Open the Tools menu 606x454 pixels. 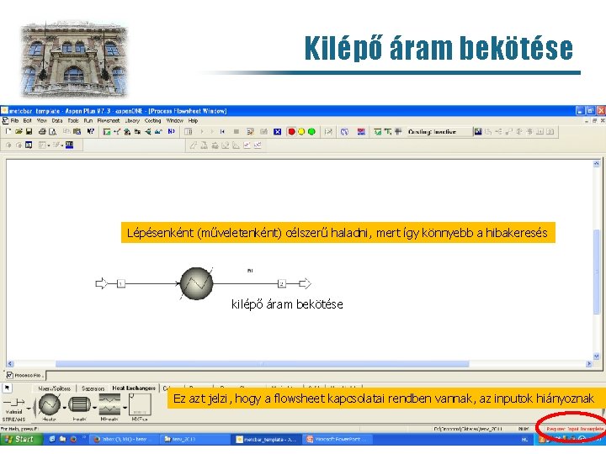click(73, 121)
